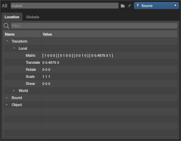Screen dimensions: 181x141
Task: Click the /cube2 path field
Action: [x=65, y=6]
